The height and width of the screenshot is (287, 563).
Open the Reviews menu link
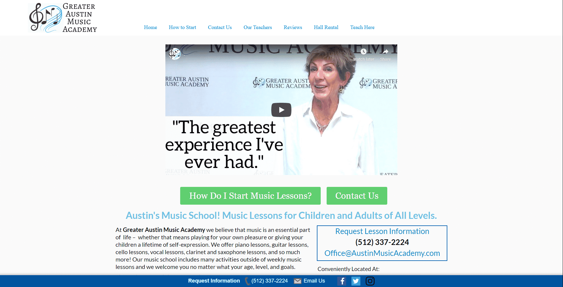(x=293, y=27)
